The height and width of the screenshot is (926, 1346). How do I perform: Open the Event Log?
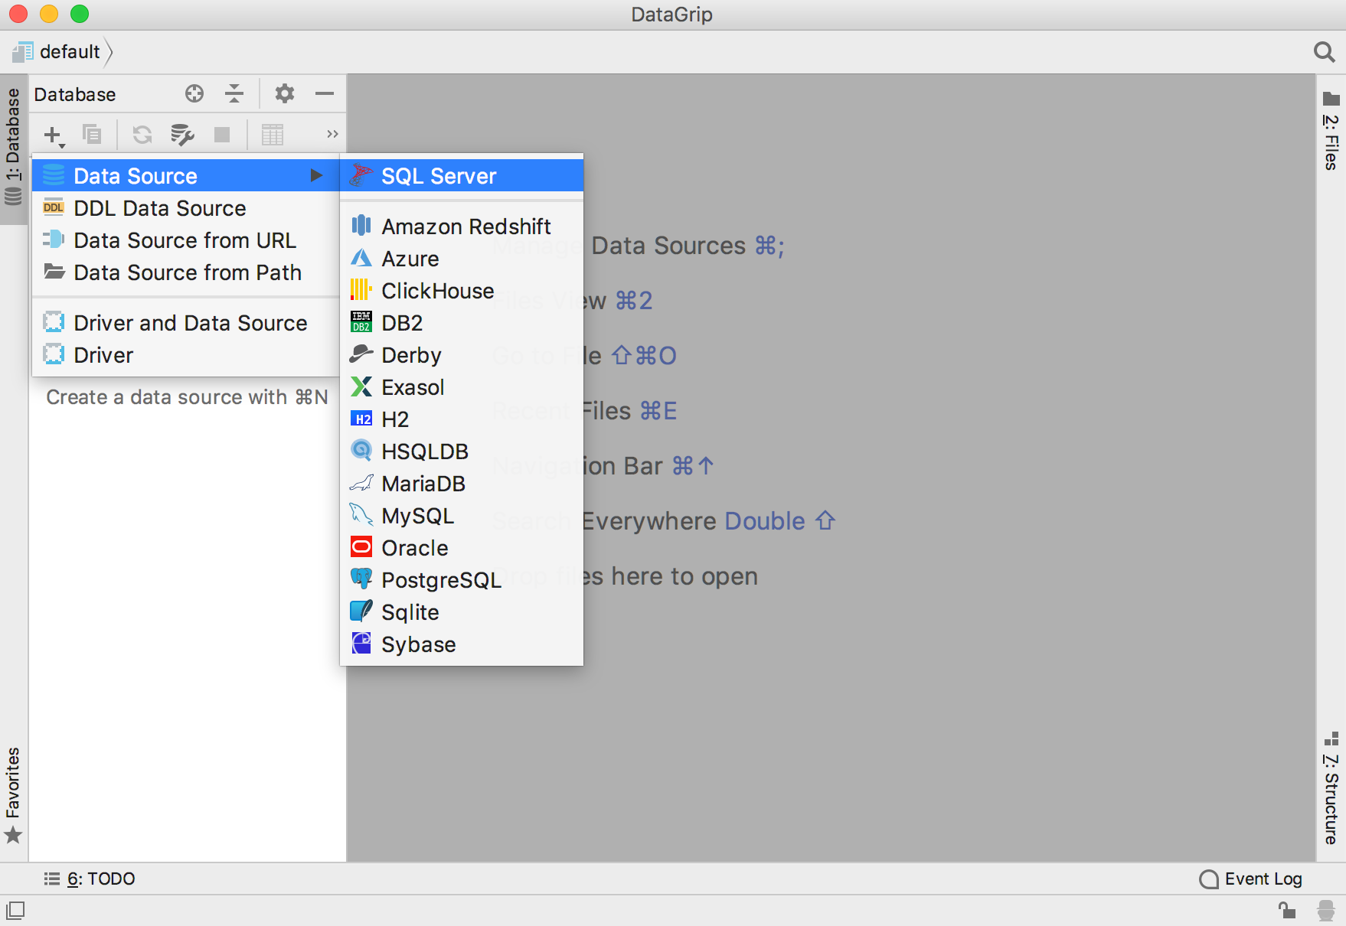pyautogui.click(x=1251, y=879)
